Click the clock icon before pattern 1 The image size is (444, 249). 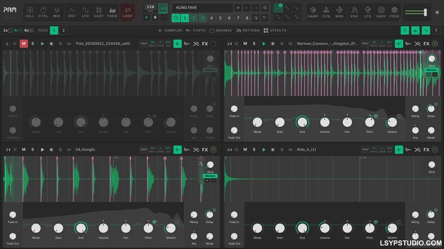(x=176, y=18)
